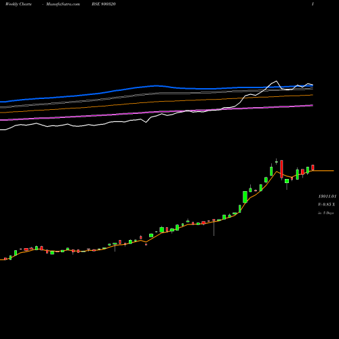339x339 pixels.
Task: Click the volume "V:" reading on right
Action: click(x=326, y=205)
